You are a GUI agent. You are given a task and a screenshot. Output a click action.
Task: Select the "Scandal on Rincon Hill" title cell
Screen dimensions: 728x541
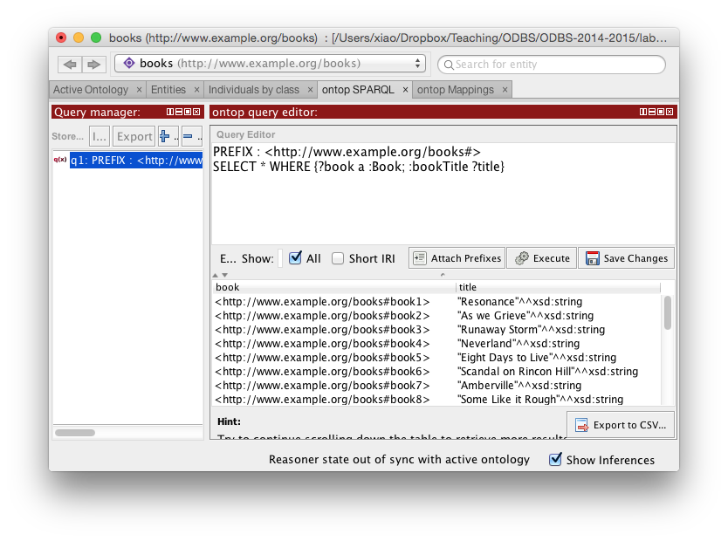tap(558, 371)
